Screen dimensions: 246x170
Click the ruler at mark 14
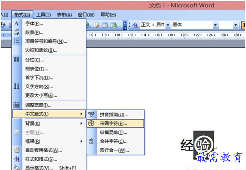click(x=145, y=35)
